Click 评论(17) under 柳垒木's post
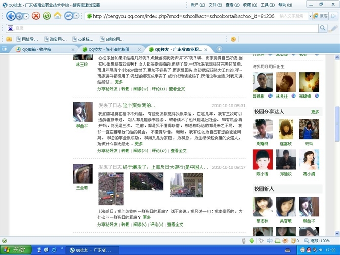340x255 pixels. pos(159,151)
